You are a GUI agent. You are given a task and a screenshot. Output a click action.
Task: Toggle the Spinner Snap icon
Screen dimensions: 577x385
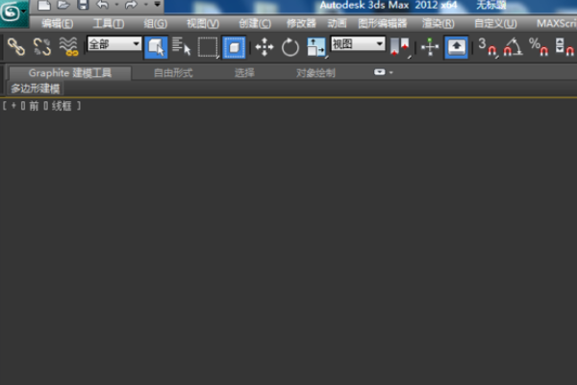(564, 47)
